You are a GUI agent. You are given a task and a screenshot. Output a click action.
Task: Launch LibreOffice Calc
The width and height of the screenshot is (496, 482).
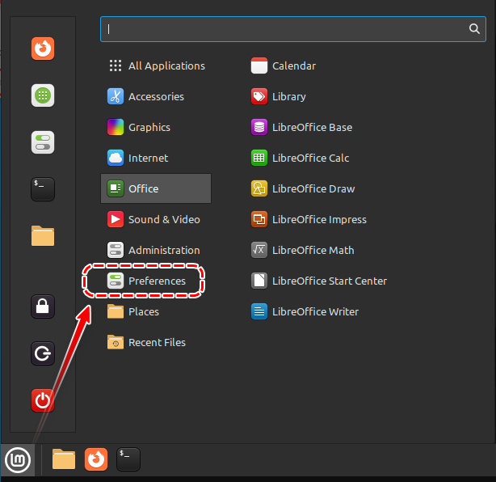[309, 158]
